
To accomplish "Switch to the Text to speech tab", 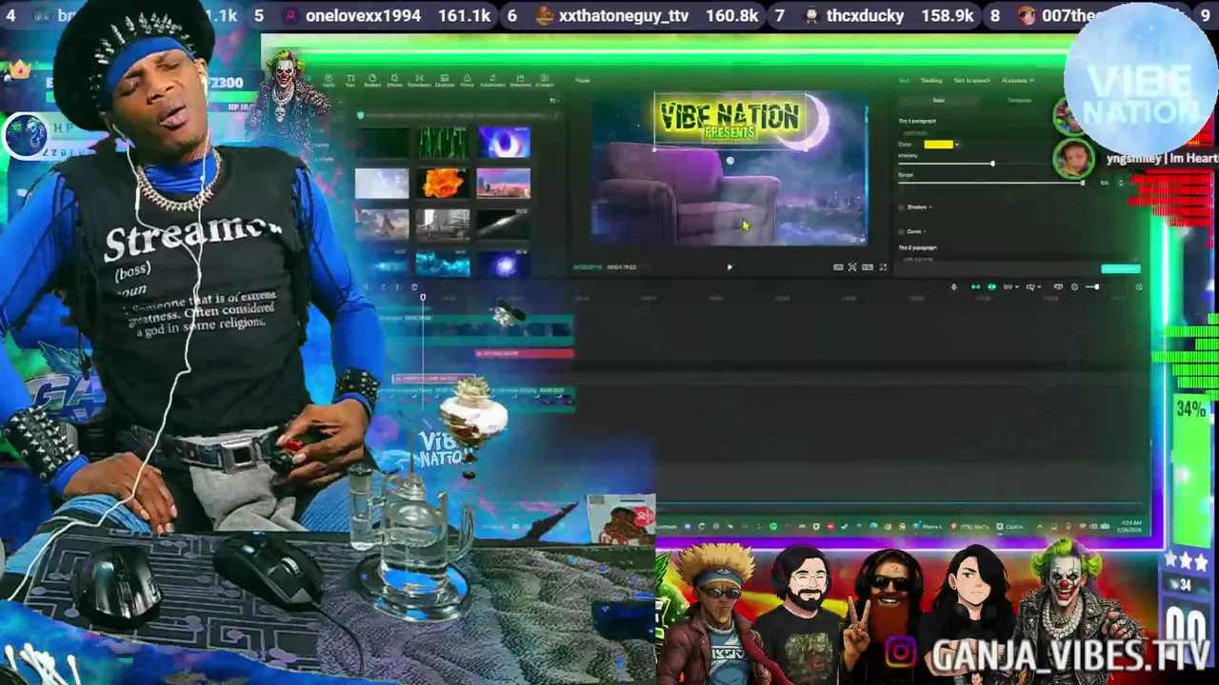I will pos(971,80).
